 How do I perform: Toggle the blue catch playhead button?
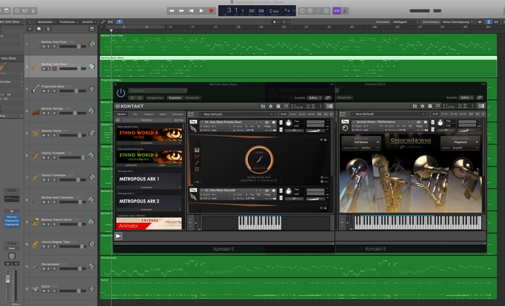click(119, 22)
